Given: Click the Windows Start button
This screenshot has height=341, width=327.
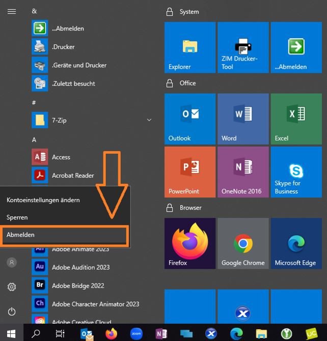Looking at the screenshot, I should (x=11, y=333).
